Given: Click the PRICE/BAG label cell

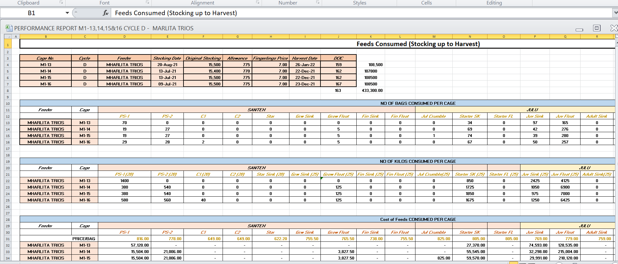Looking at the screenshot, I should 84,239.
